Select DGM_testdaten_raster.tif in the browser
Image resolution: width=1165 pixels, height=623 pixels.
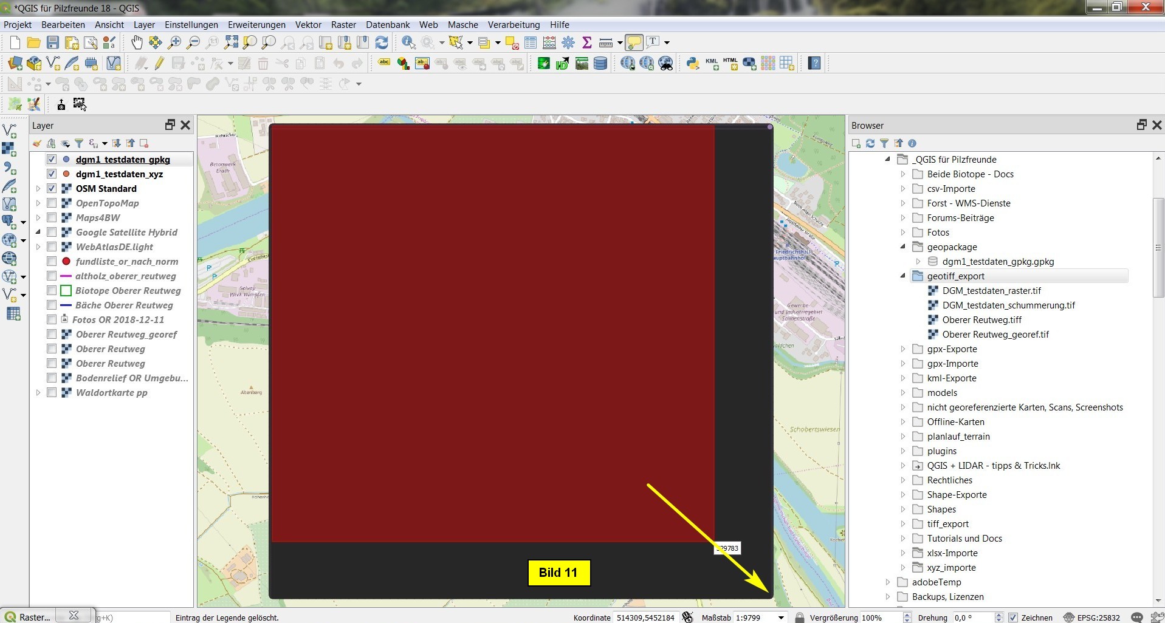point(991,291)
